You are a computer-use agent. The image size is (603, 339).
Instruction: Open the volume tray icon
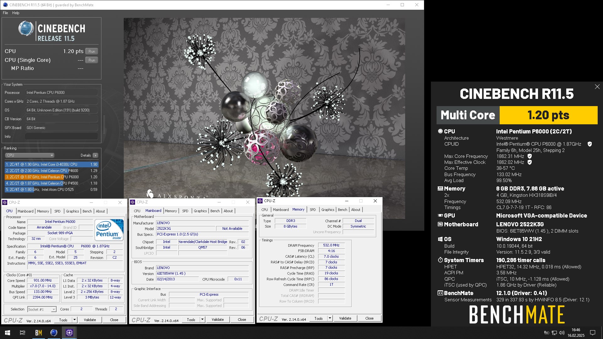[x=562, y=333]
